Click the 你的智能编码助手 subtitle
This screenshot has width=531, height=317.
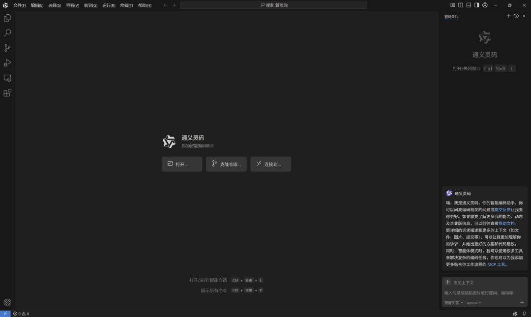pyautogui.click(x=198, y=145)
